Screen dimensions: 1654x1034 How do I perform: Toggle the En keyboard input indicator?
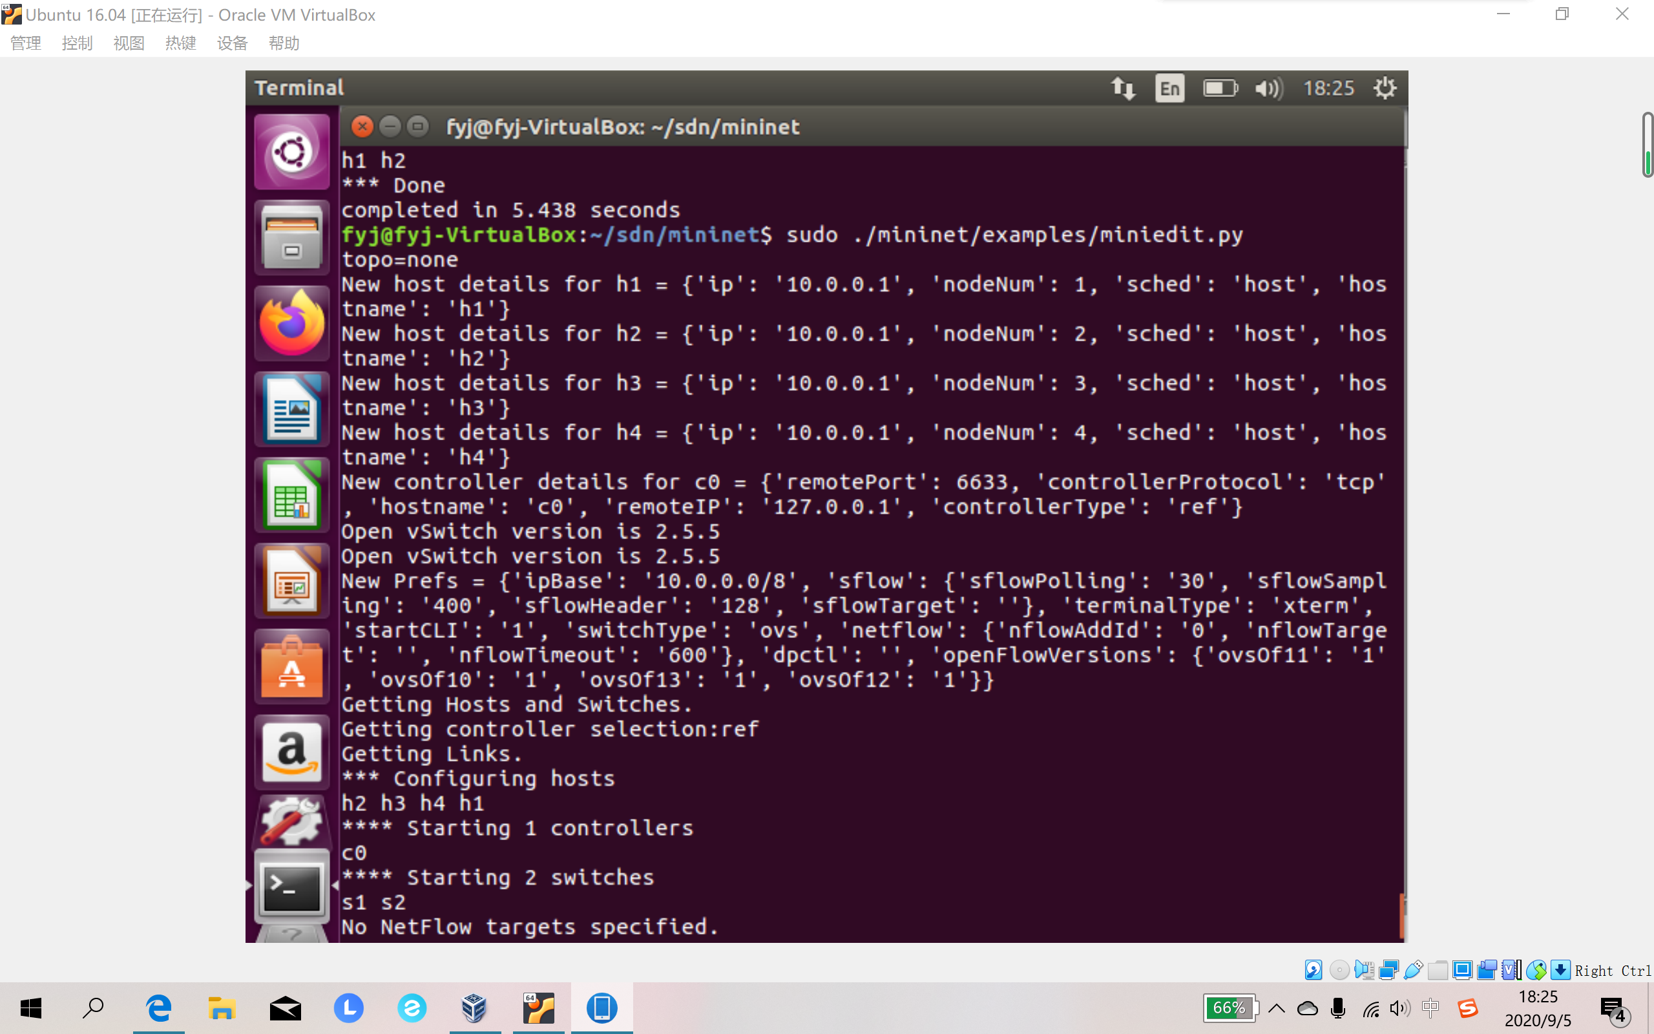(x=1169, y=89)
